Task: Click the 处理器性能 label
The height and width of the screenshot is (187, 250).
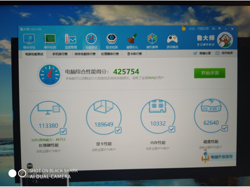Action: tap(48, 145)
